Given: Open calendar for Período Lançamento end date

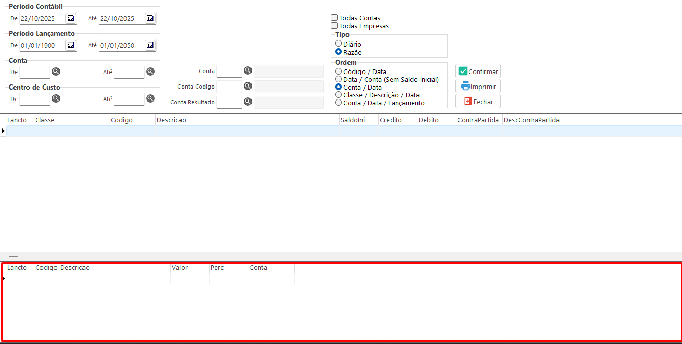Looking at the screenshot, I should click(150, 45).
